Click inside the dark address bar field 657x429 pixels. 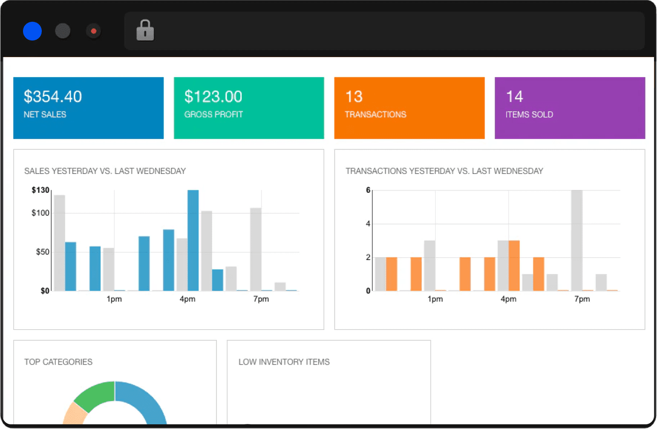tap(383, 31)
